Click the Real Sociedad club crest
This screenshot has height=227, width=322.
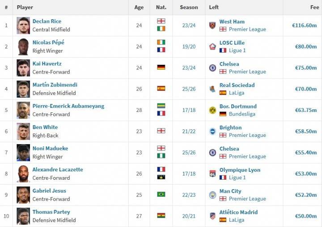tap(212, 89)
